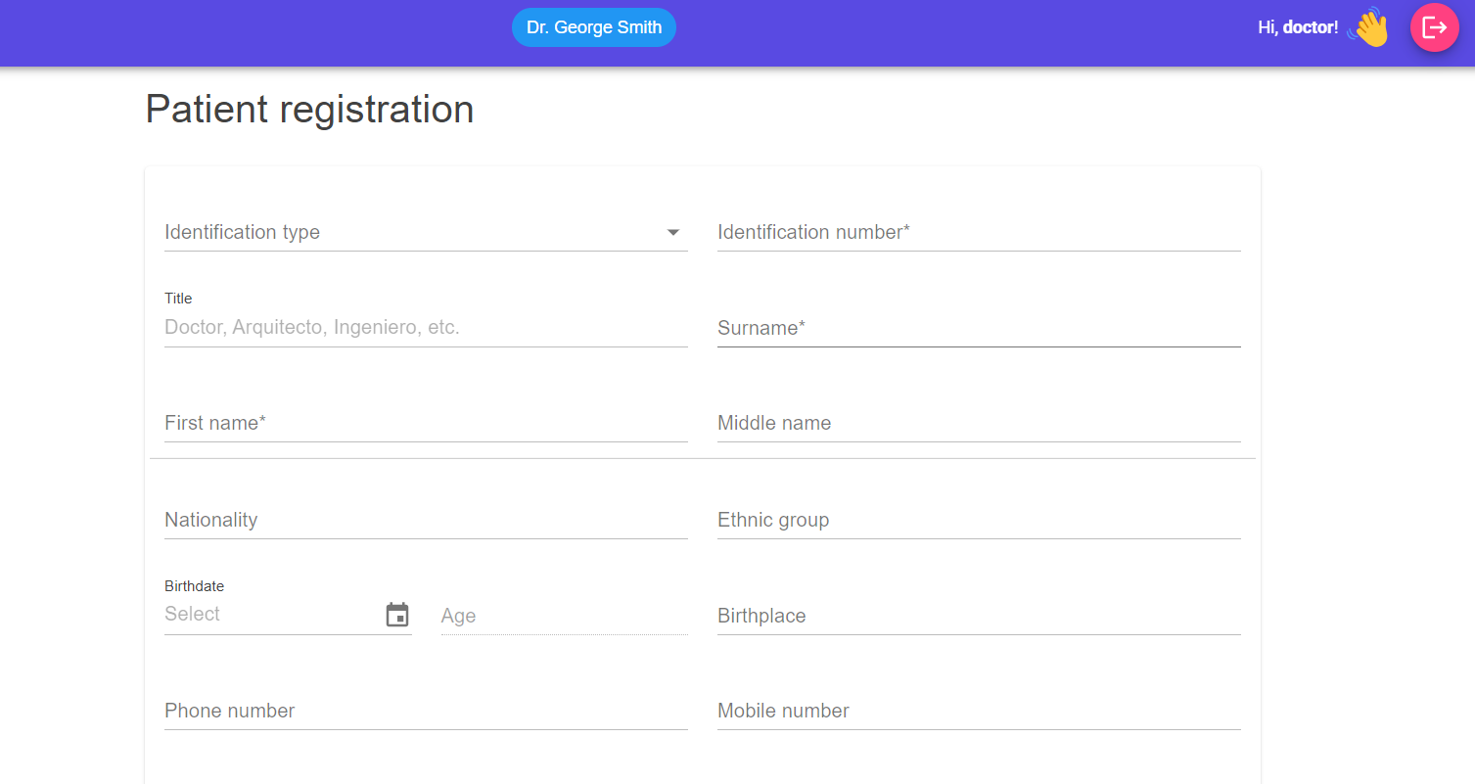Select the Nationality input
Image resolution: width=1475 pixels, height=784 pixels.
(426, 520)
